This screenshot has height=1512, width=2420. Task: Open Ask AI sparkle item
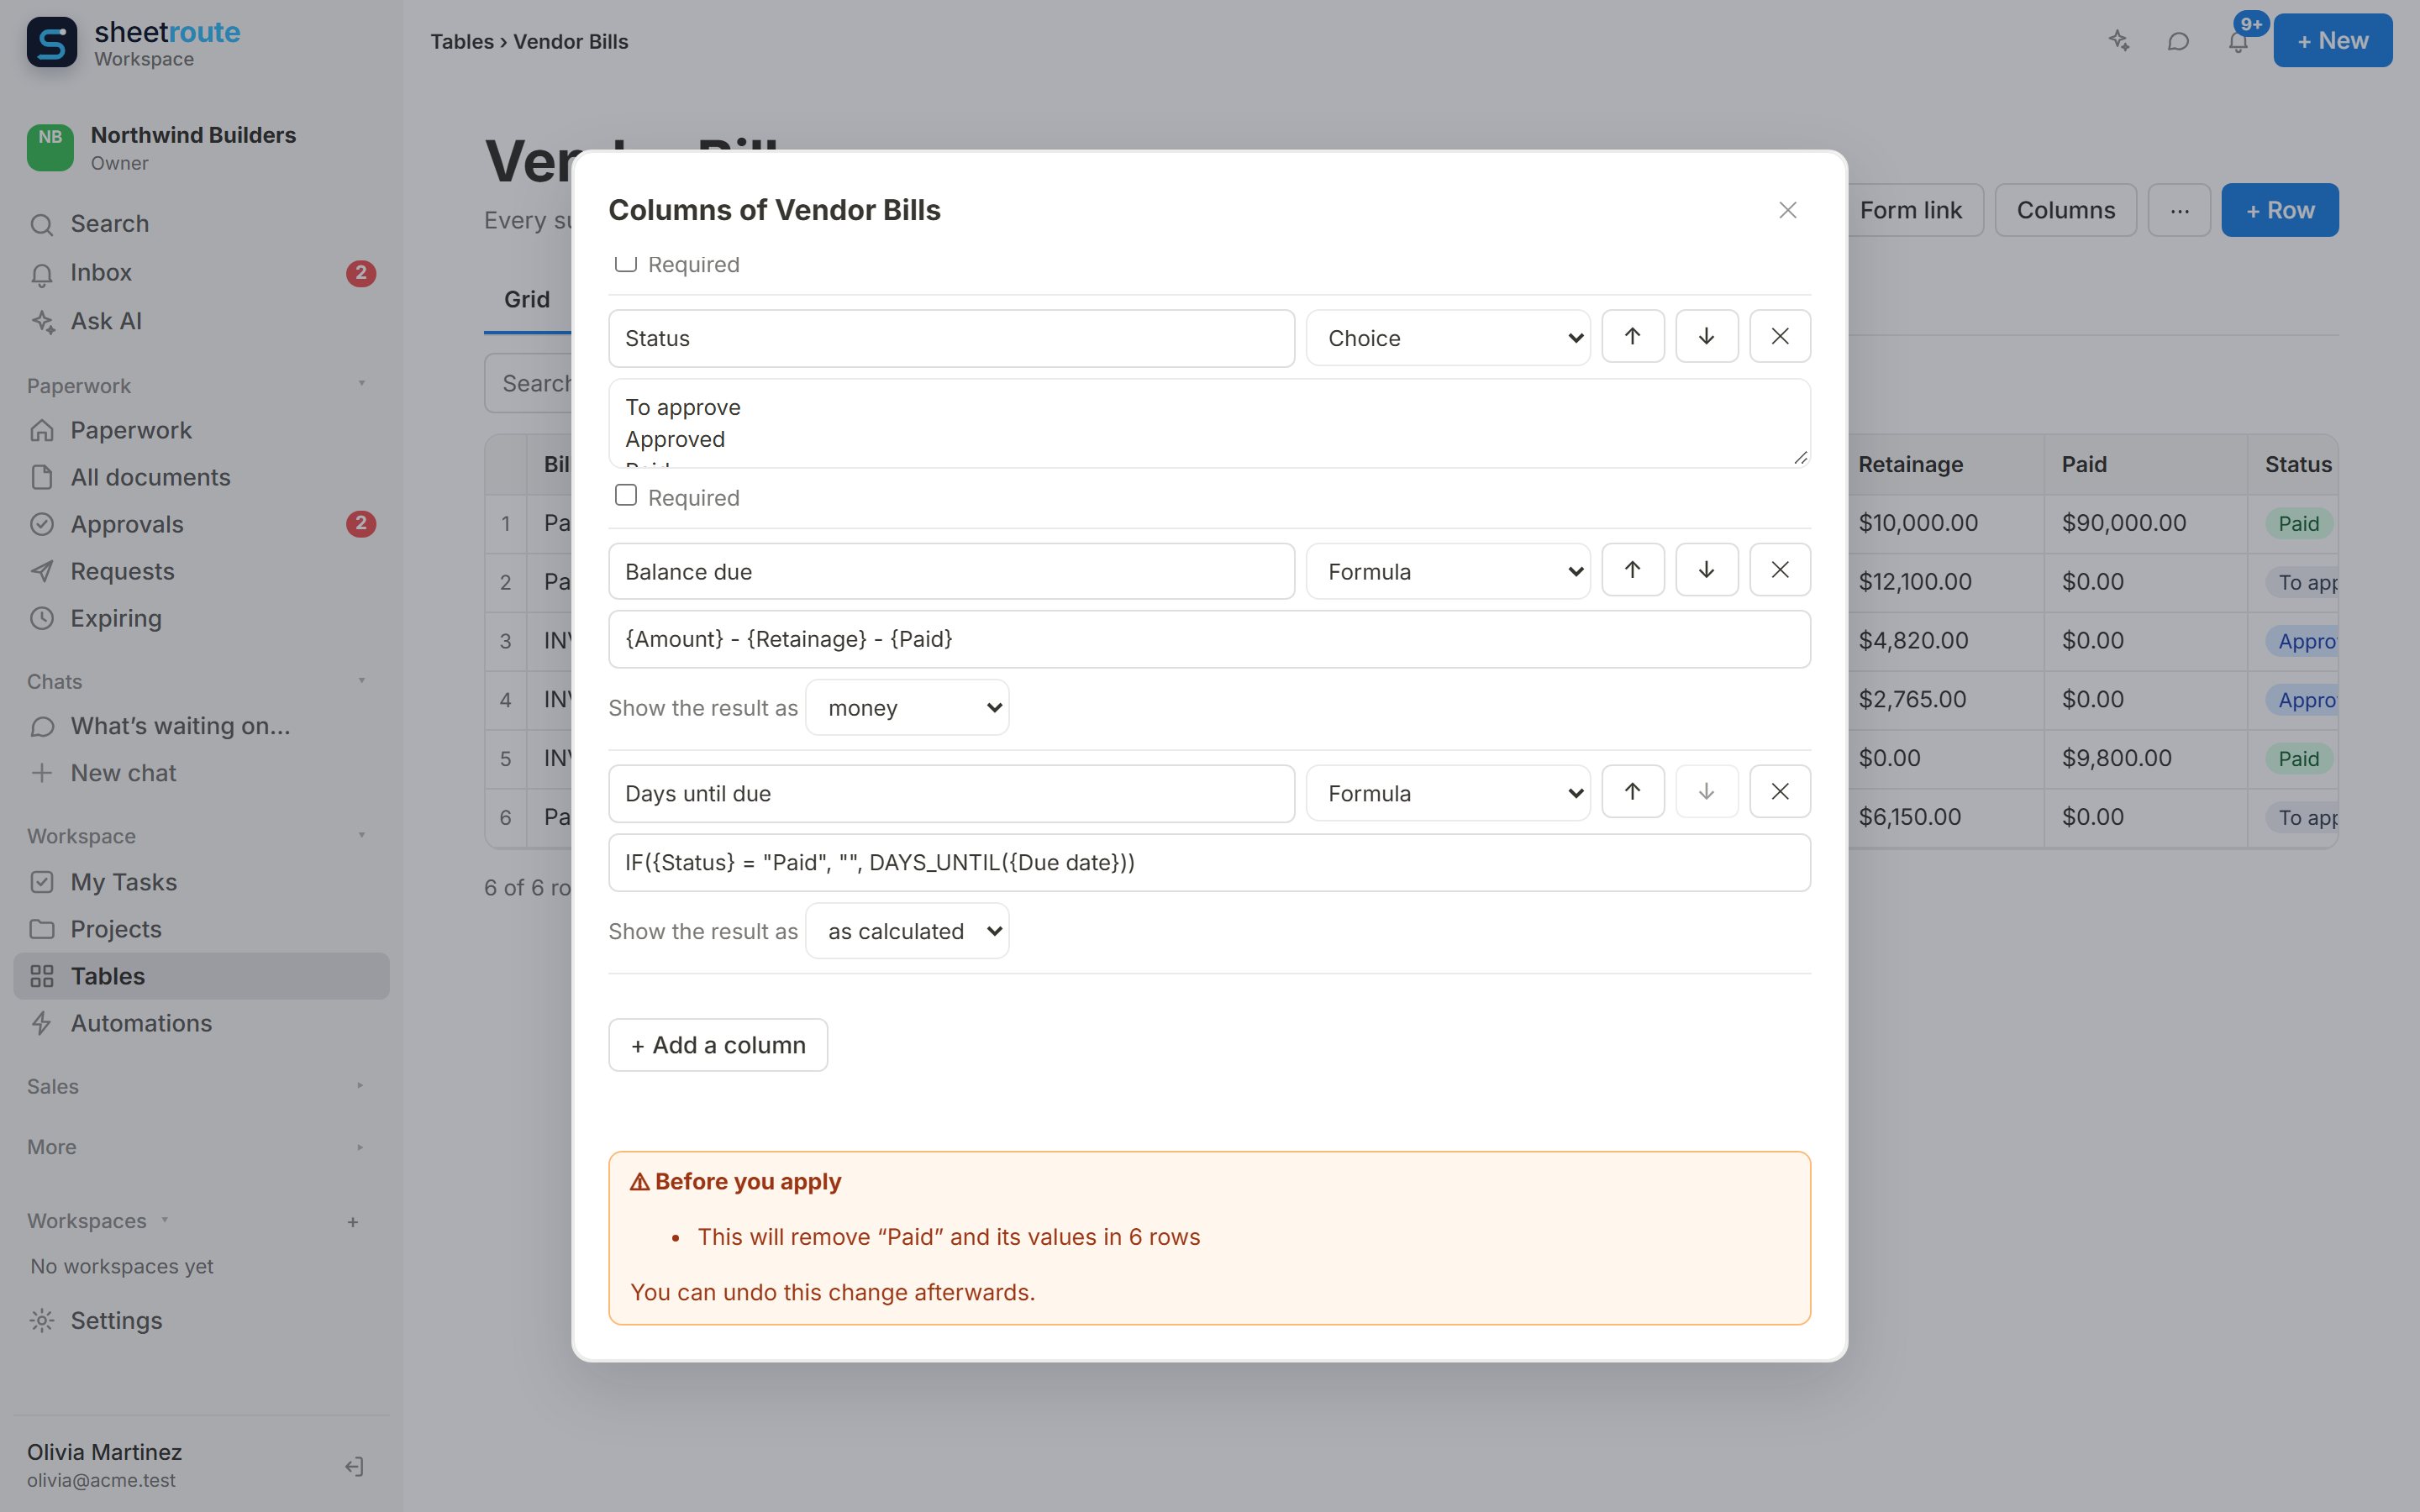click(x=201, y=321)
